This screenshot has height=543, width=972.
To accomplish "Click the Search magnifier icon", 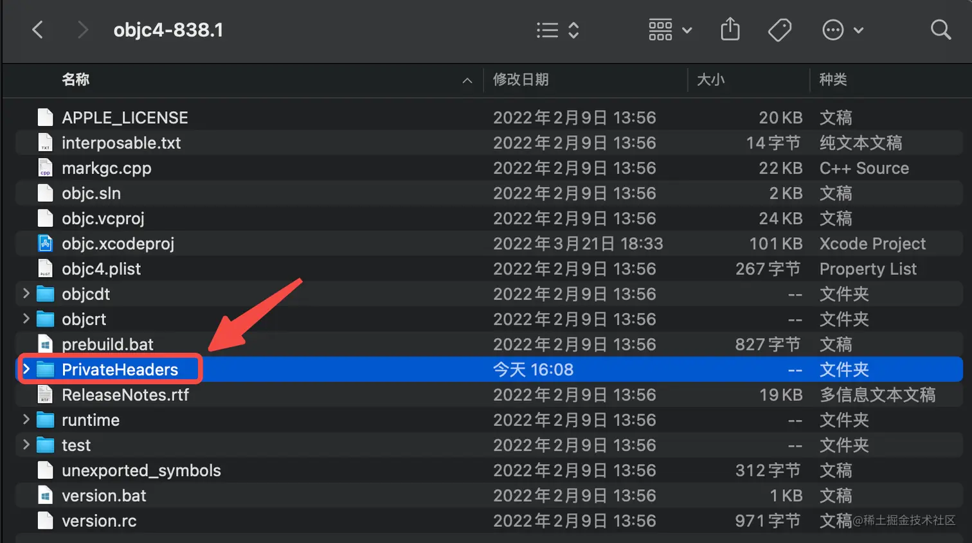I will point(941,30).
